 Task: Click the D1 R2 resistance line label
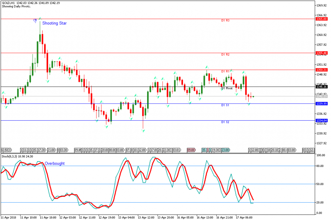[x=225, y=55]
